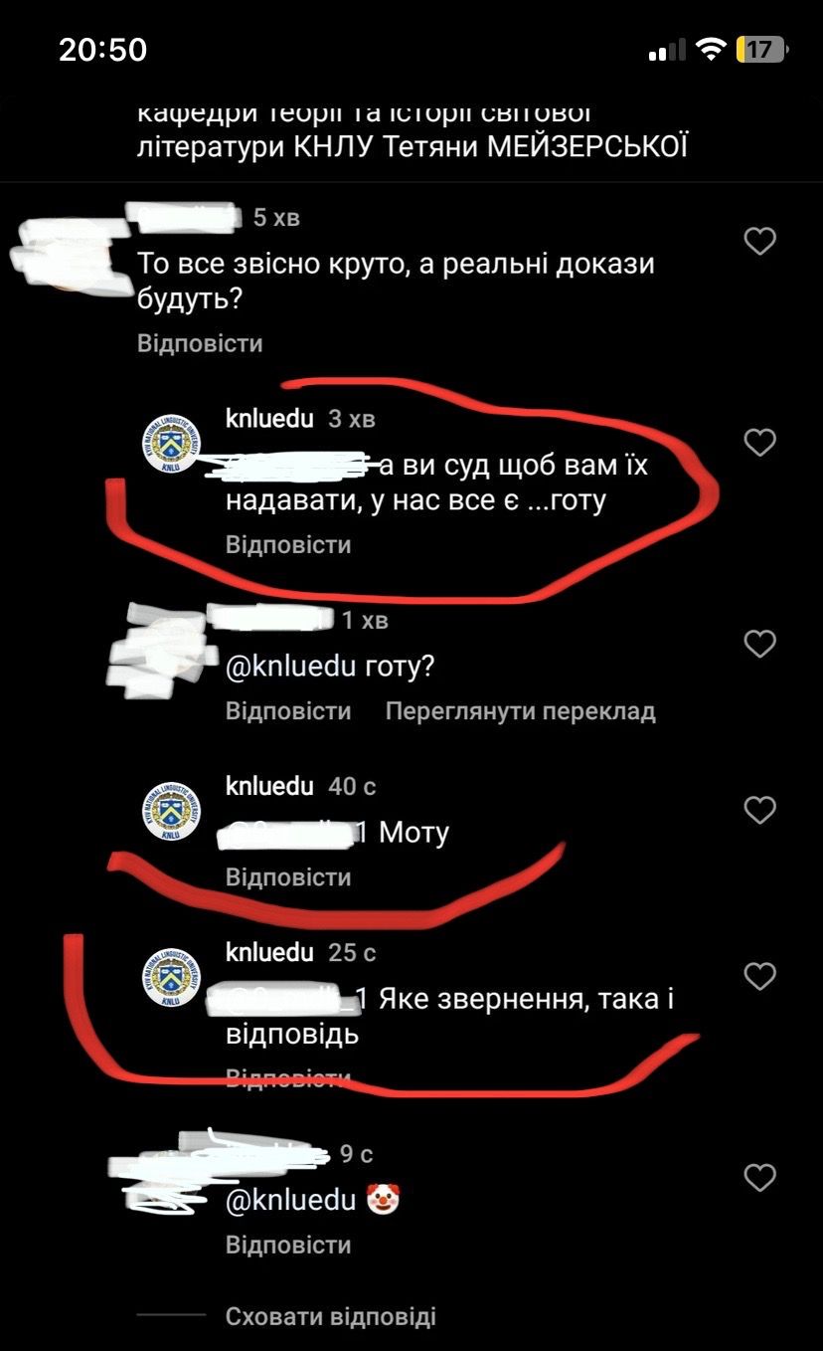
Task: Like the "То все звісно круто" comment
Action: 759,241
